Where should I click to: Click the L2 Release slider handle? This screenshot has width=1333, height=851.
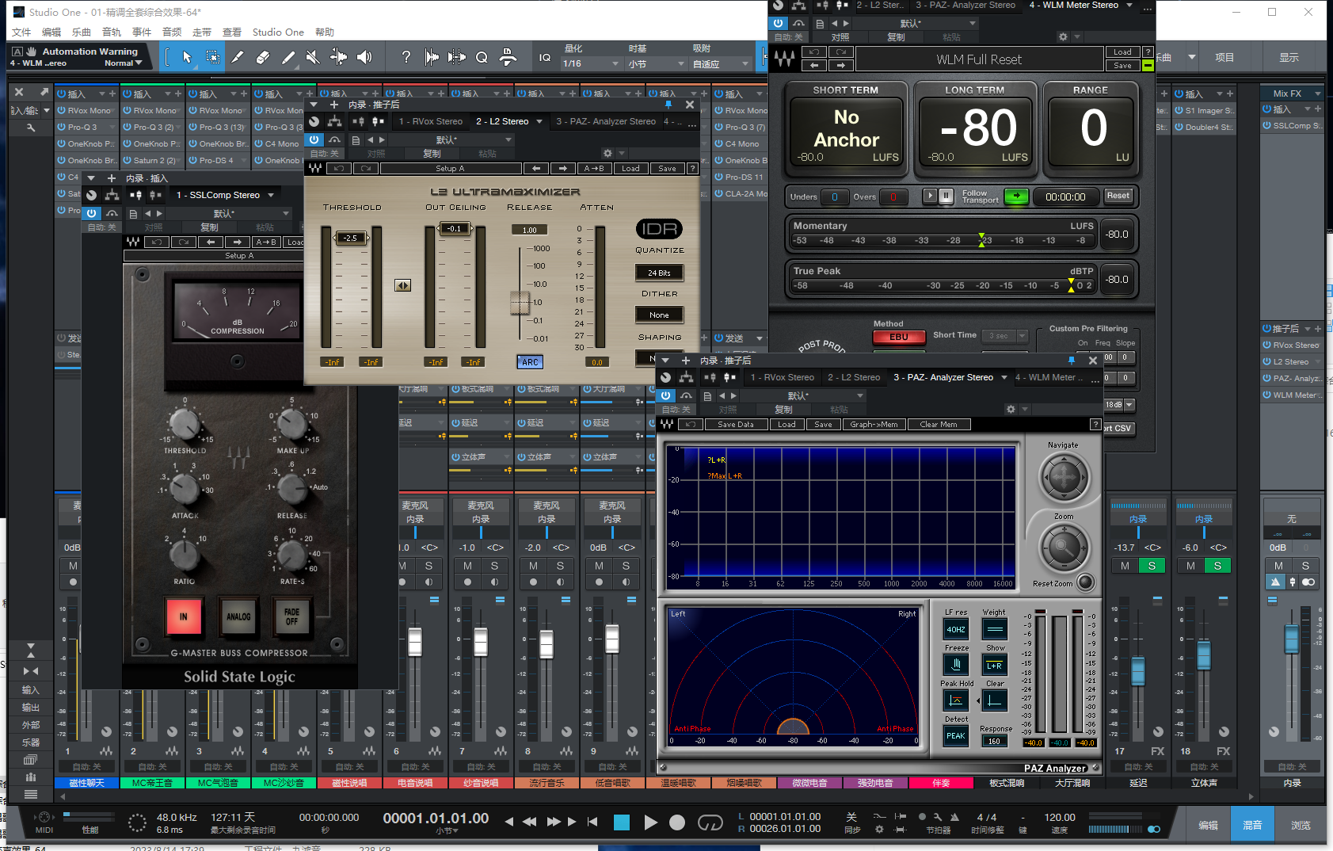pyautogui.click(x=520, y=303)
